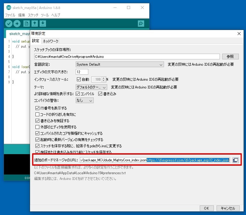This screenshot has height=215, width=246.
Task: Click the Verify checkmark icon in Arduino toolbar
Action: click(9, 24)
